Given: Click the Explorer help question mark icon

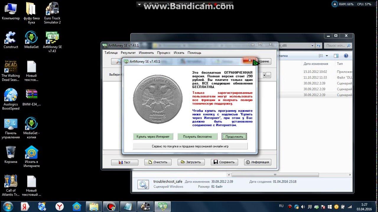Looking at the screenshot, I should click(x=346, y=56).
